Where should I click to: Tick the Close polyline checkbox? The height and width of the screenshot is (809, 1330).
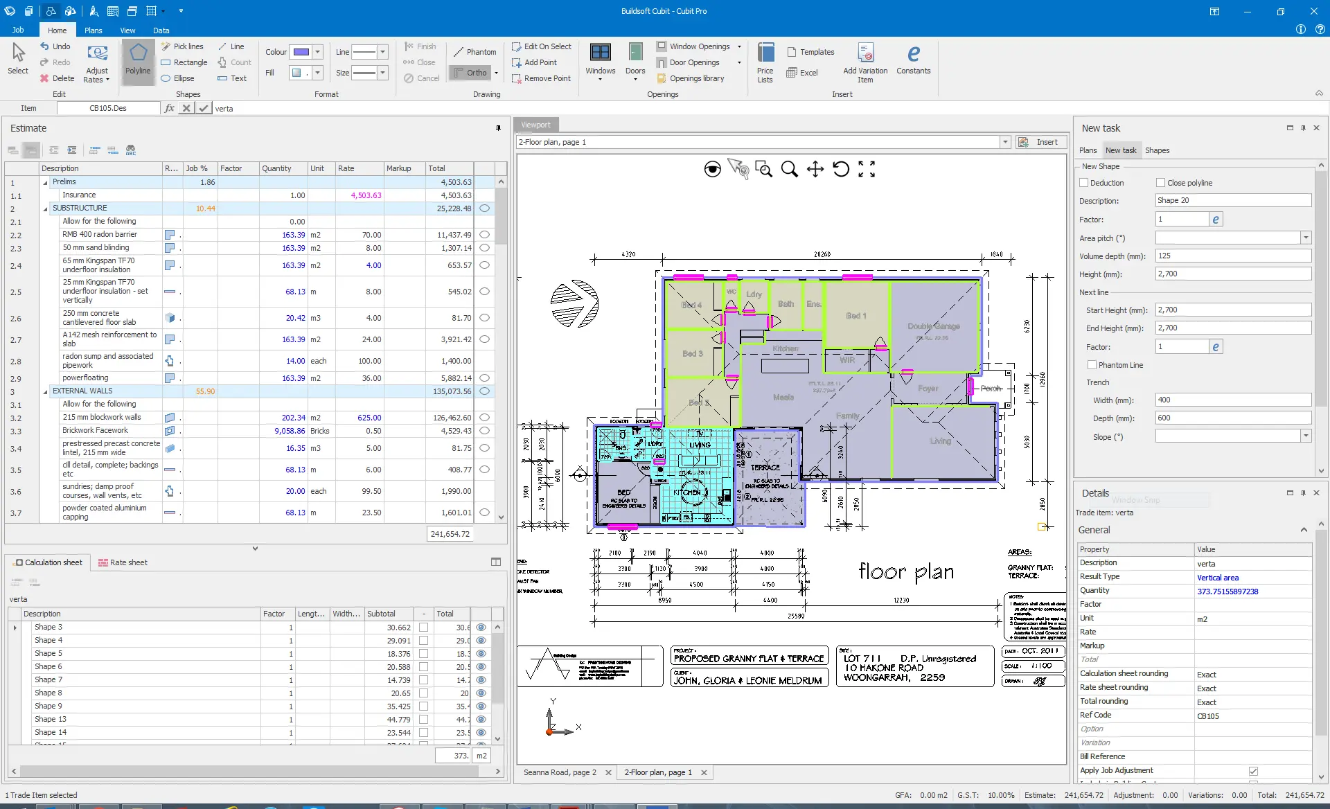pyautogui.click(x=1160, y=183)
